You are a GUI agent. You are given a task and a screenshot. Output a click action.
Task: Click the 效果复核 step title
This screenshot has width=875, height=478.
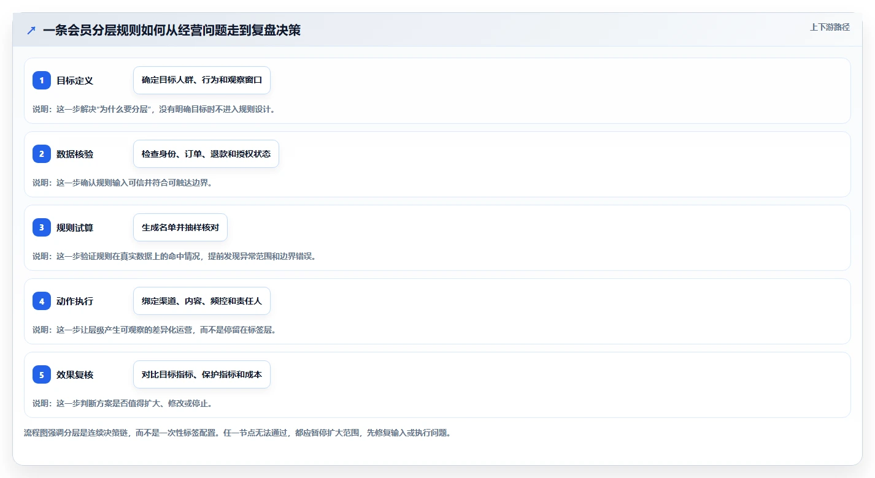click(x=75, y=374)
